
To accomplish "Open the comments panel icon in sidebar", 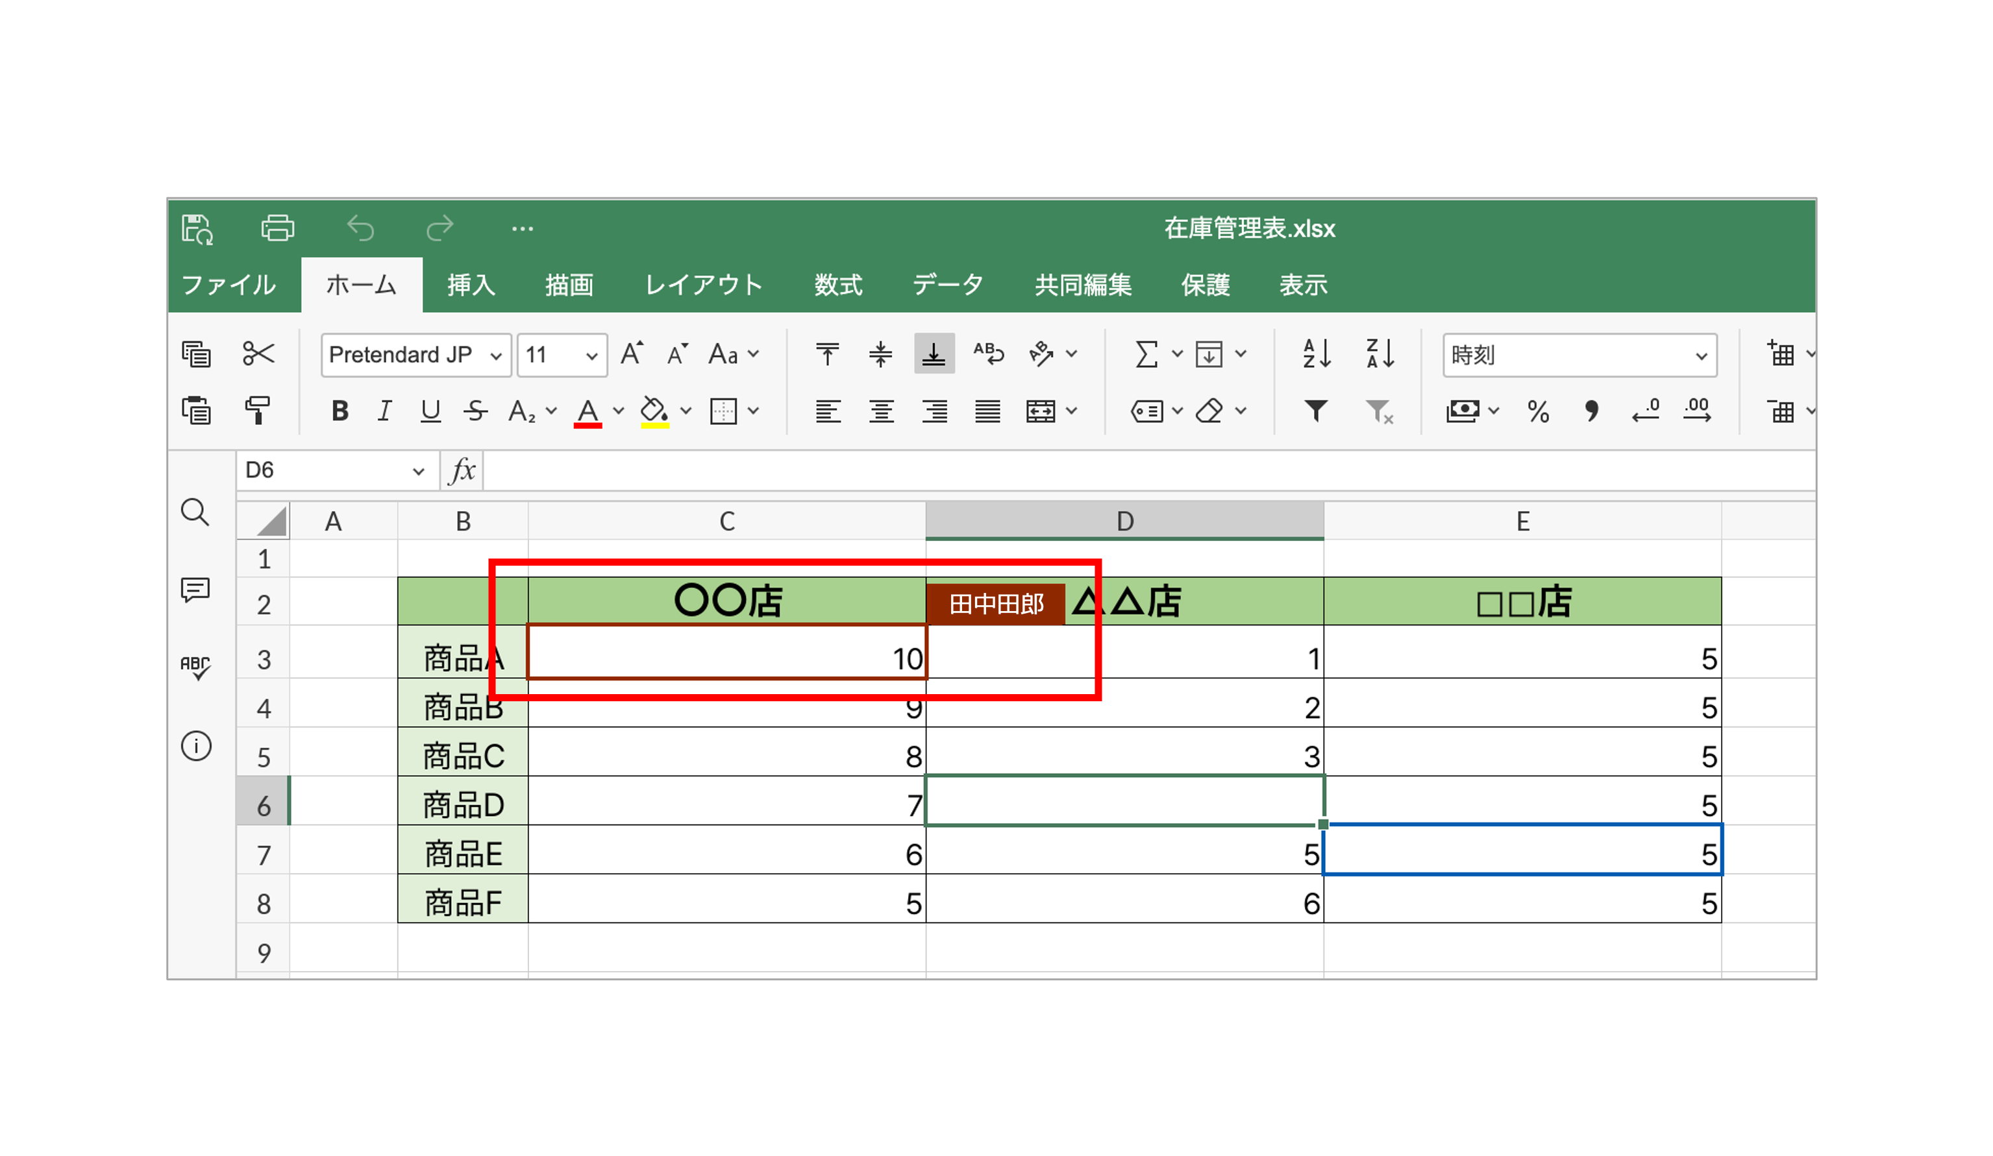I will 195,590.
